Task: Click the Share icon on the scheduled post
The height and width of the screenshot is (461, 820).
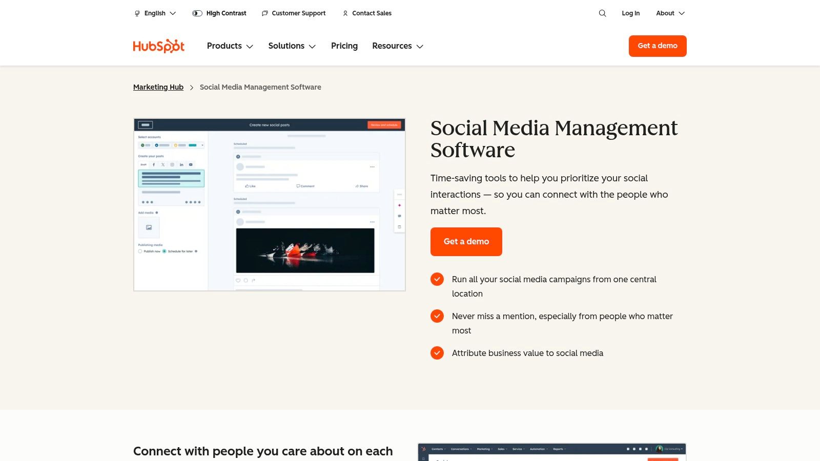Action: [x=357, y=186]
